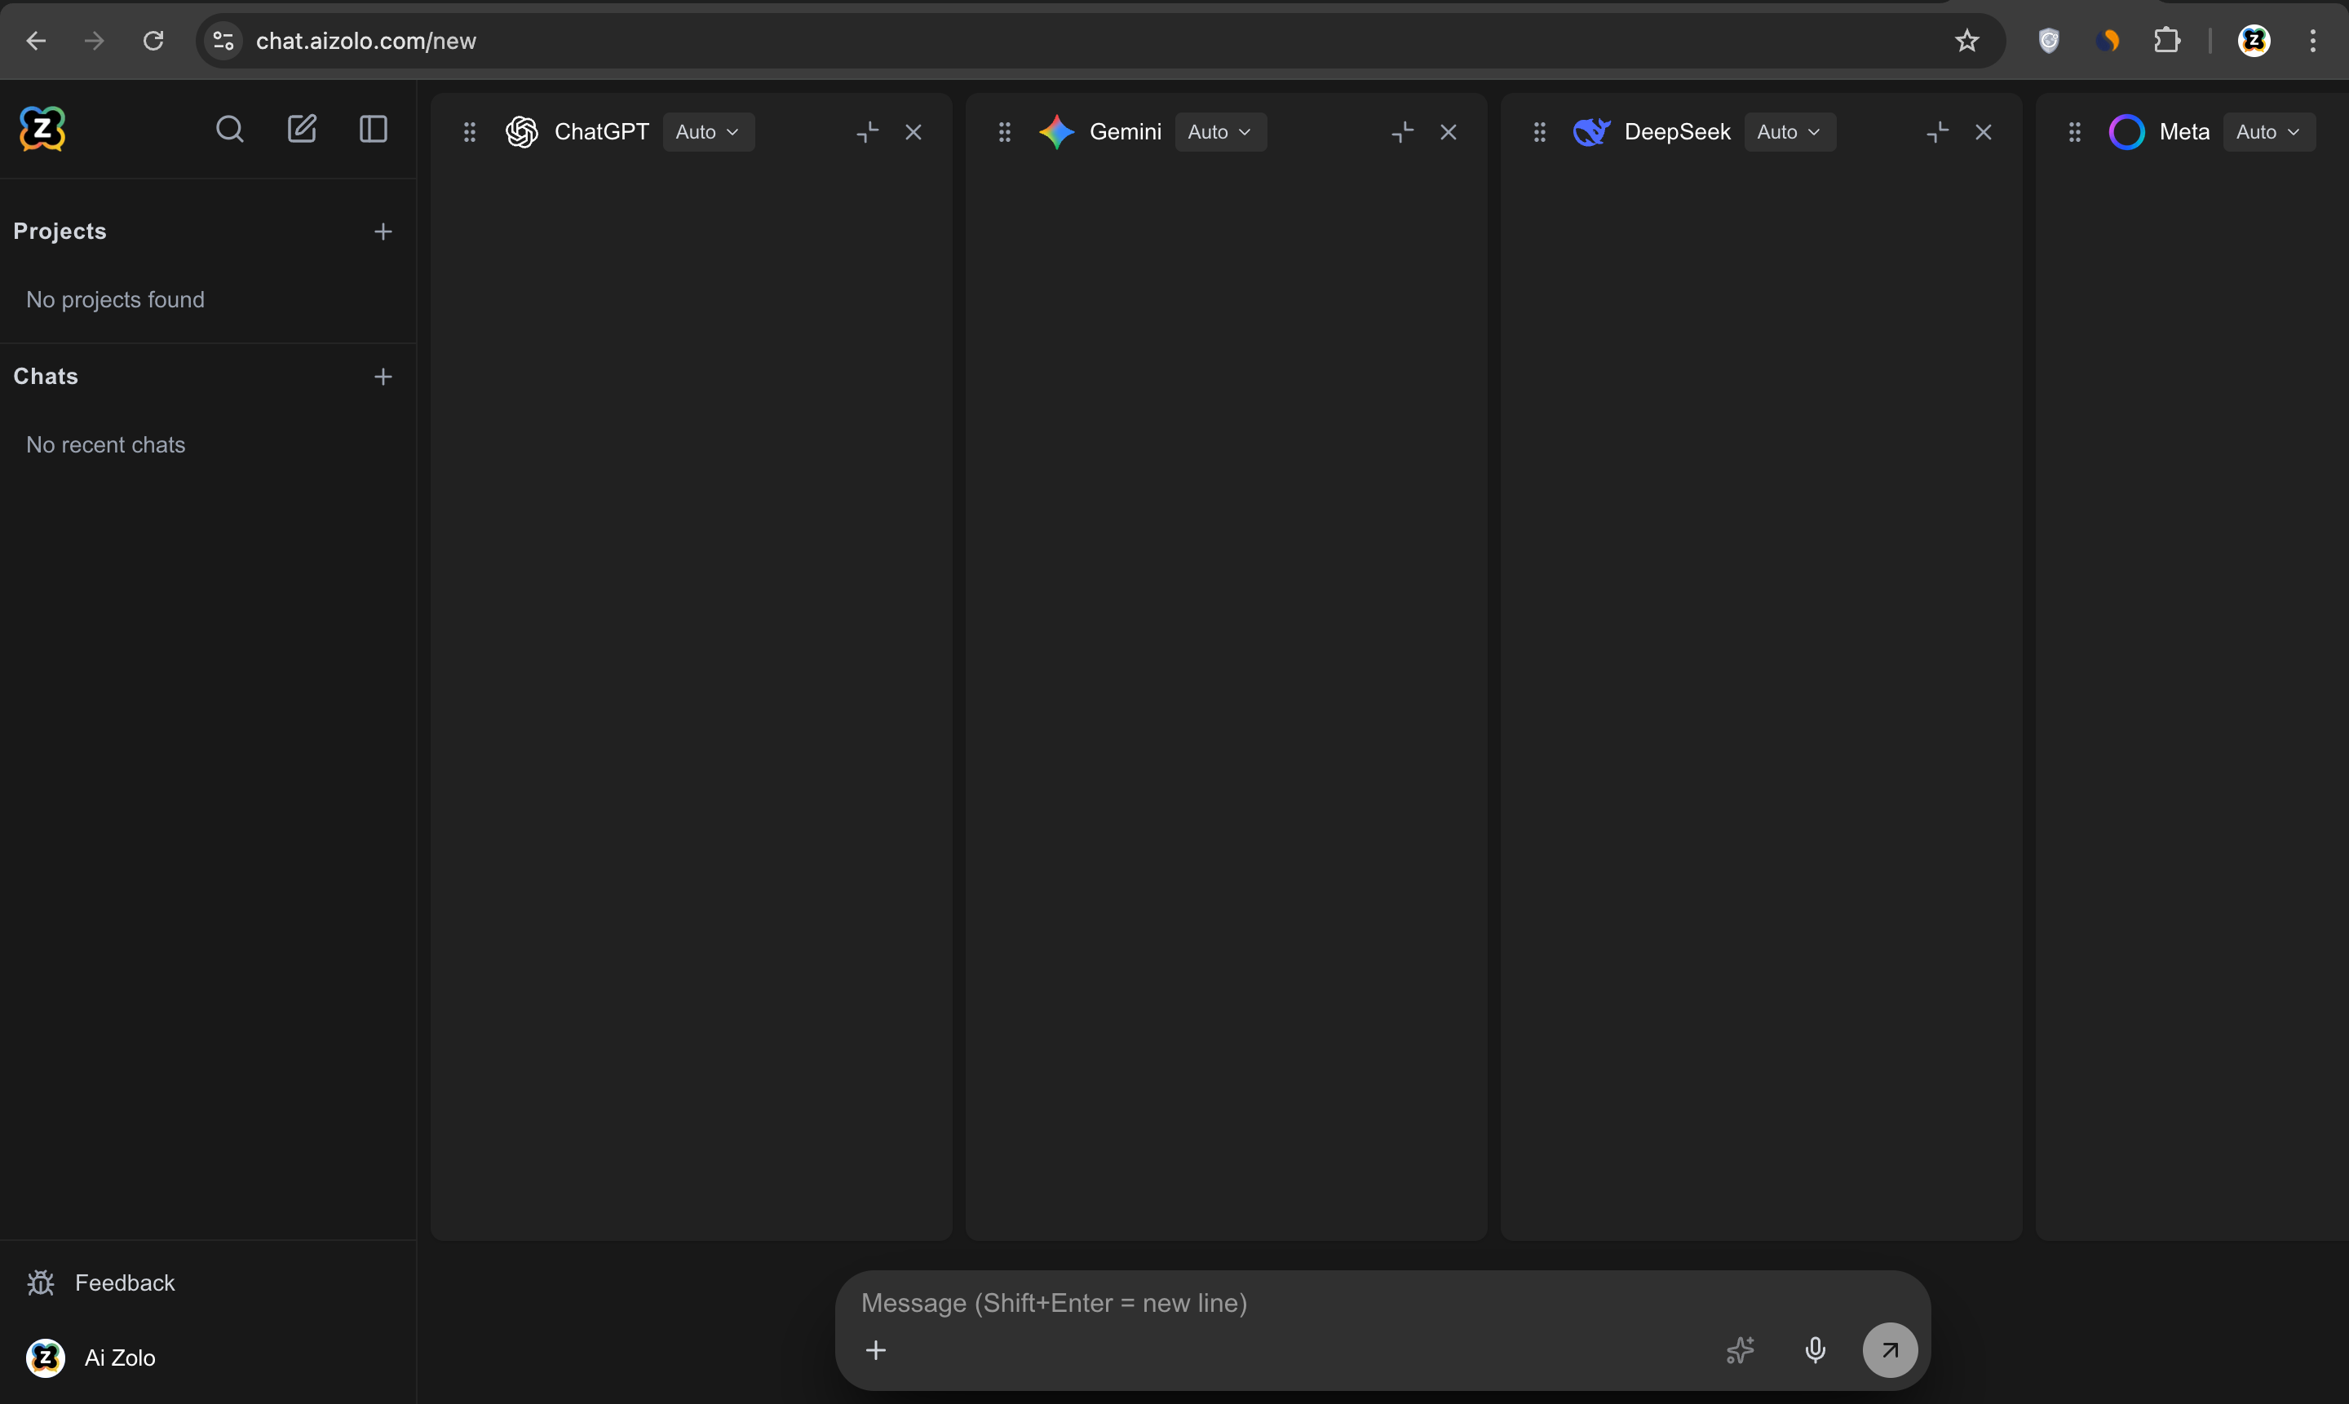Add a new project with the plus button
This screenshot has height=1404, width=2349.
(x=383, y=231)
